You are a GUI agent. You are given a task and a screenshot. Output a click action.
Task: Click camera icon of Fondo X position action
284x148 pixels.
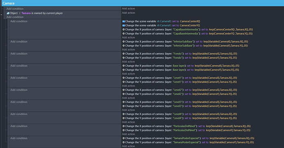point(123,54)
